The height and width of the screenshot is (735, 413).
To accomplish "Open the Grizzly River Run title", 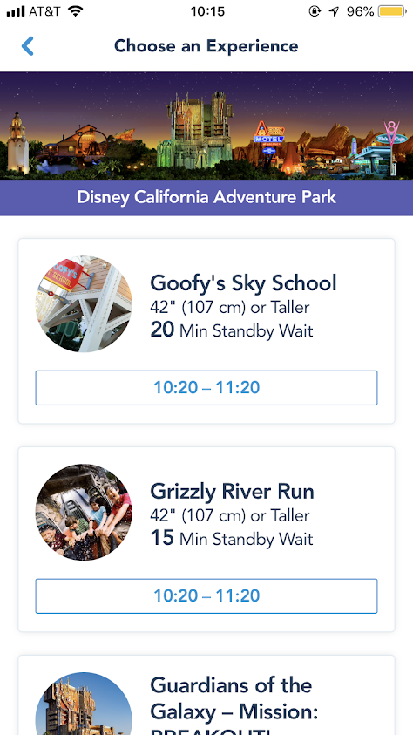I will pos(232,491).
